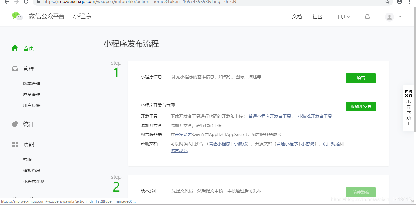
Task: Select 管理 sidebar section
Action: [x=29, y=69]
